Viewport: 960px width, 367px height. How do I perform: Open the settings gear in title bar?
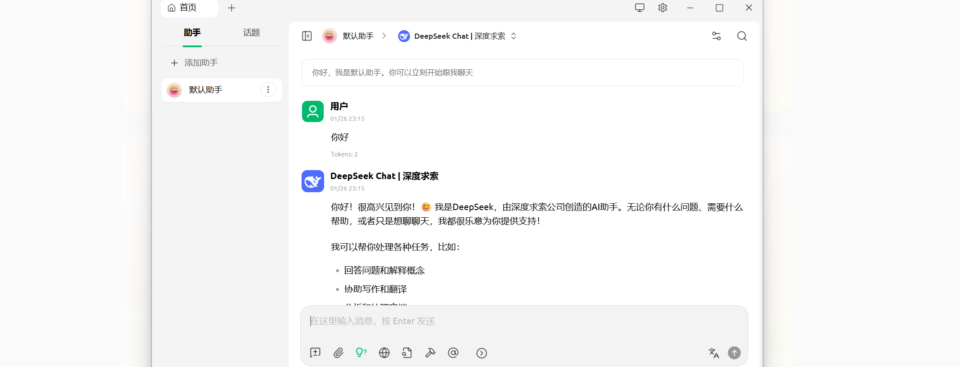coord(662,8)
